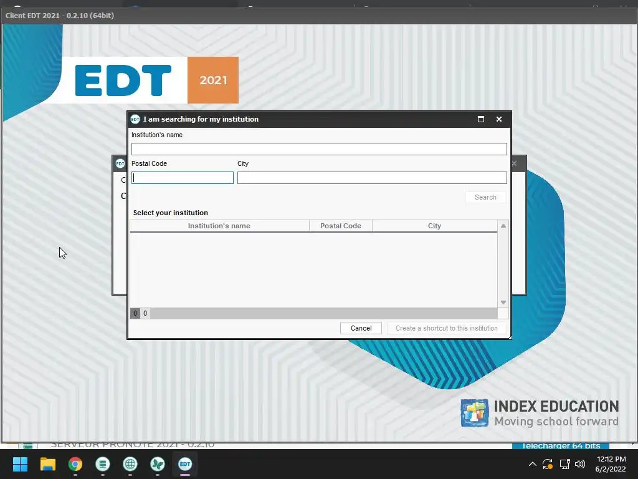Maximize the institution search dialog
Image resolution: width=638 pixels, height=479 pixels.
(x=480, y=119)
